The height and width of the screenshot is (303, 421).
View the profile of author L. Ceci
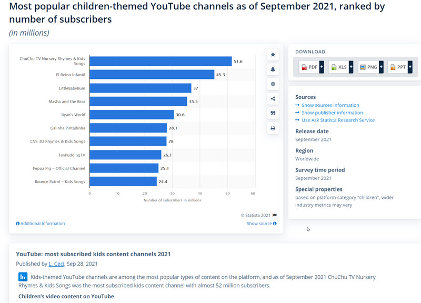point(56,264)
